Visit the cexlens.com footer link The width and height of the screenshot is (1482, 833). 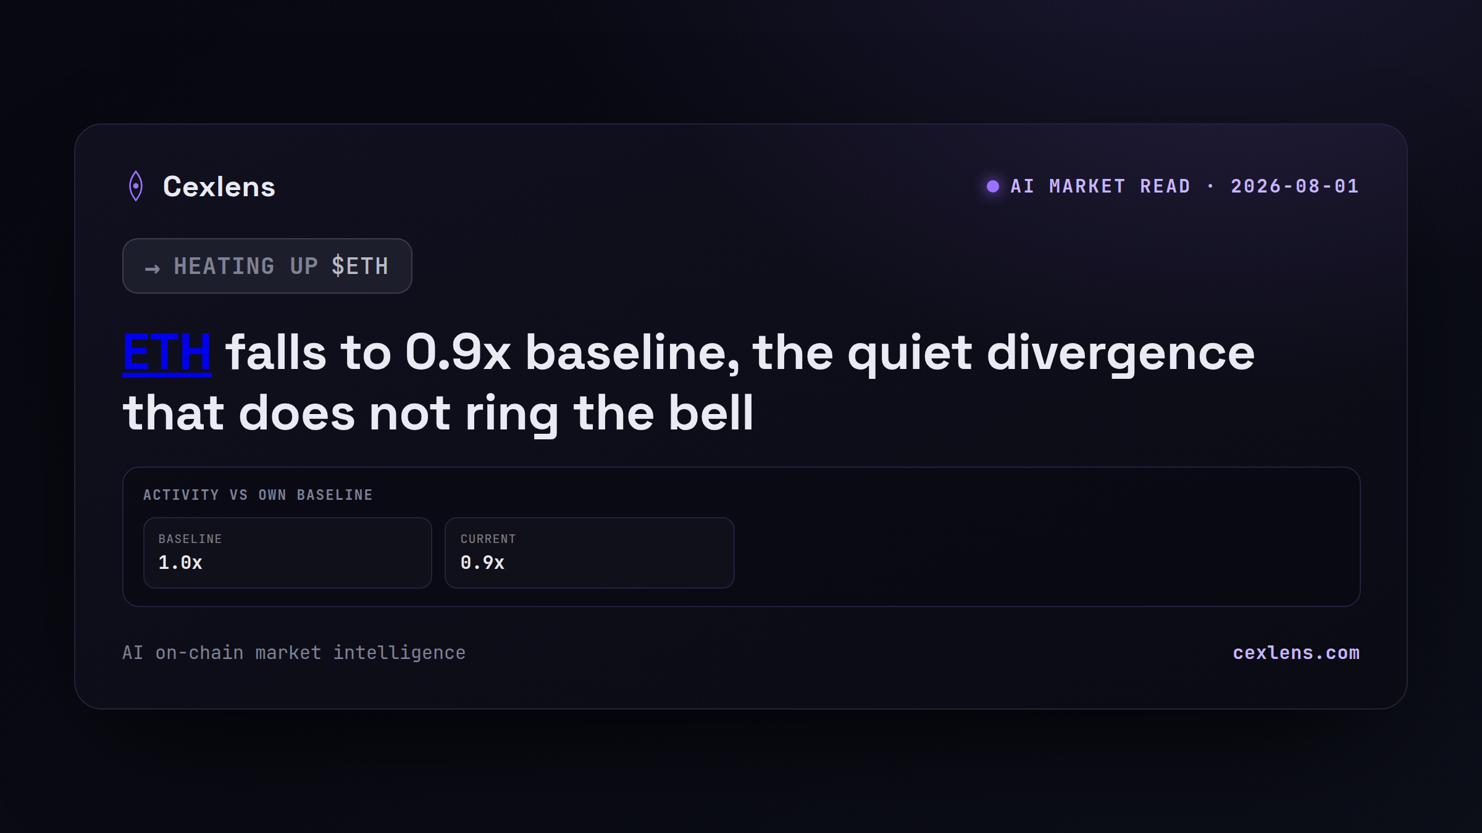1296,653
